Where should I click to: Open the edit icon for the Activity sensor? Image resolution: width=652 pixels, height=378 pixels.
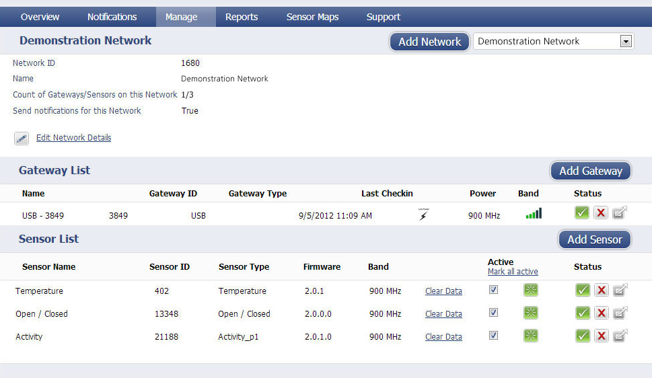click(x=620, y=336)
